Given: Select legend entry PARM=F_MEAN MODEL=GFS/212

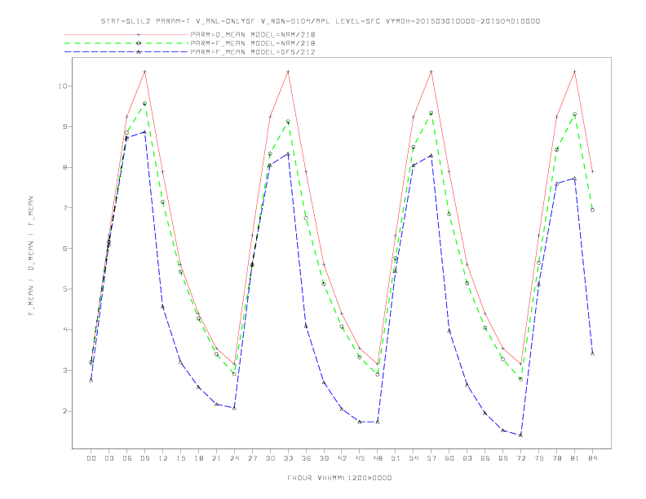Looking at the screenshot, I should [253, 52].
